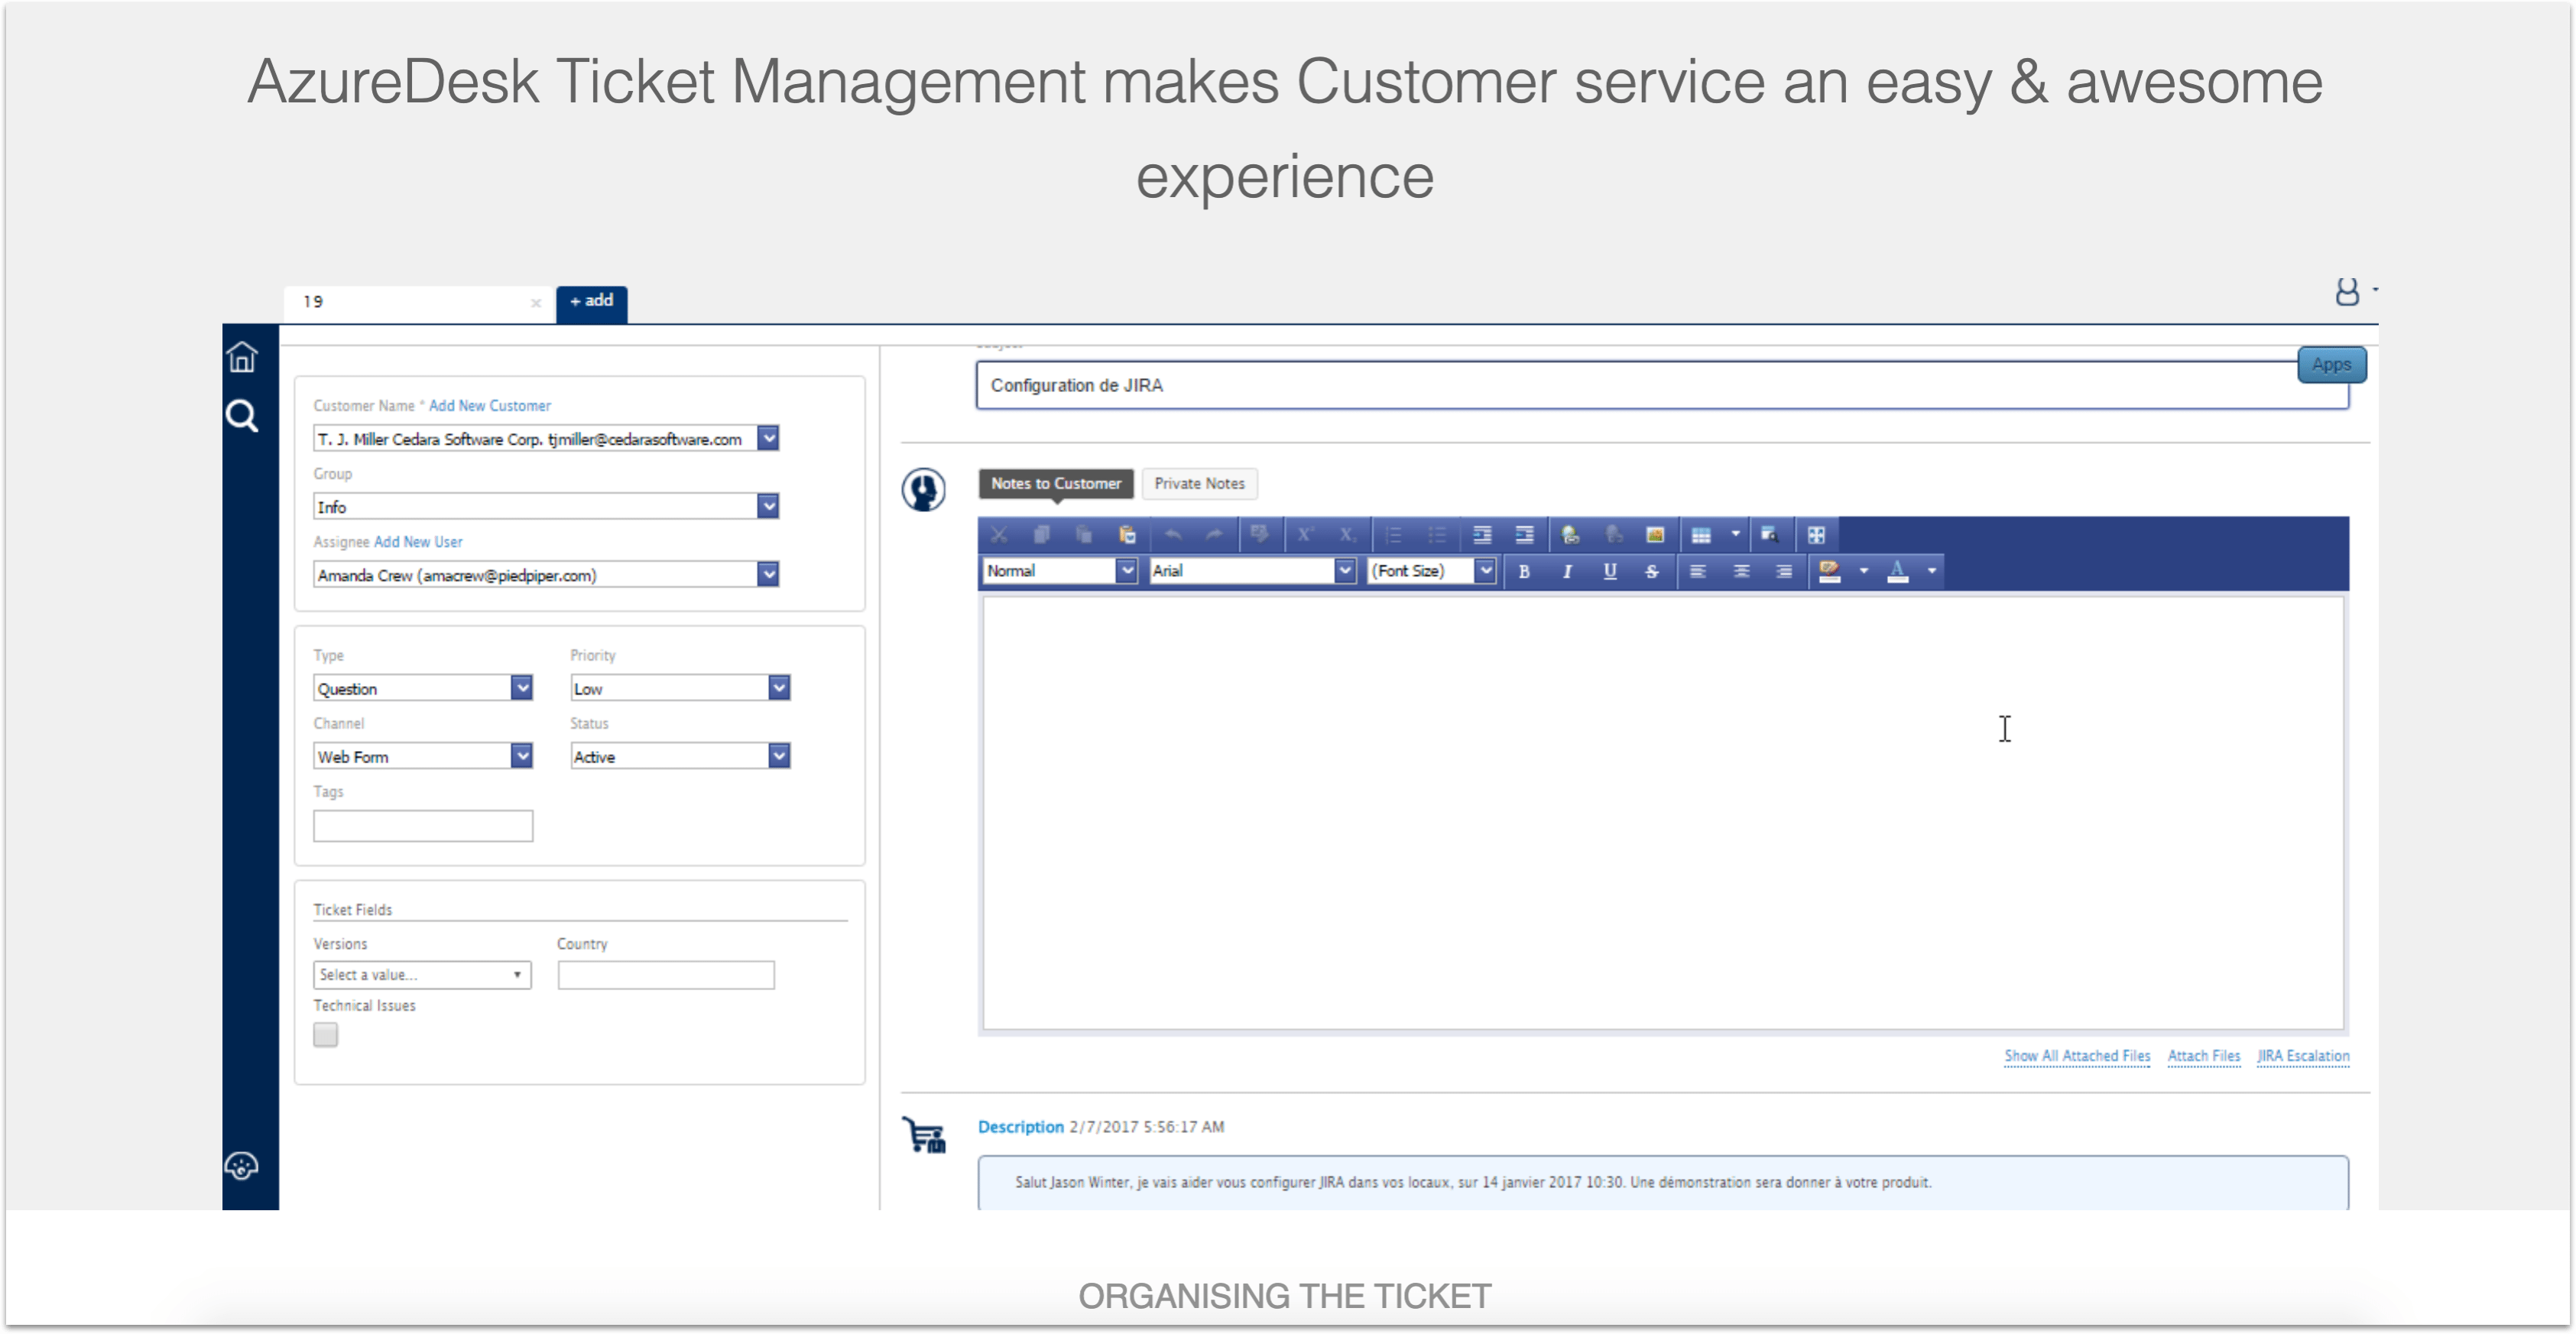This screenshot has width=2576, height=1334.
Task: Open font color dropdown arrow
Action: 1932,571
